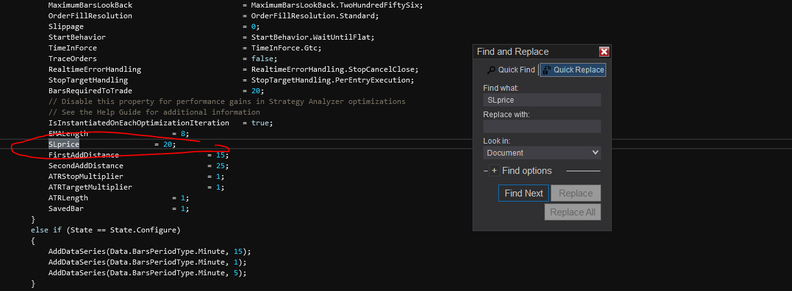The height and width of the screenshot is (291, 792).
Task: Click the Replace All button
Action: pyautogui.click(x=572, y=212)
